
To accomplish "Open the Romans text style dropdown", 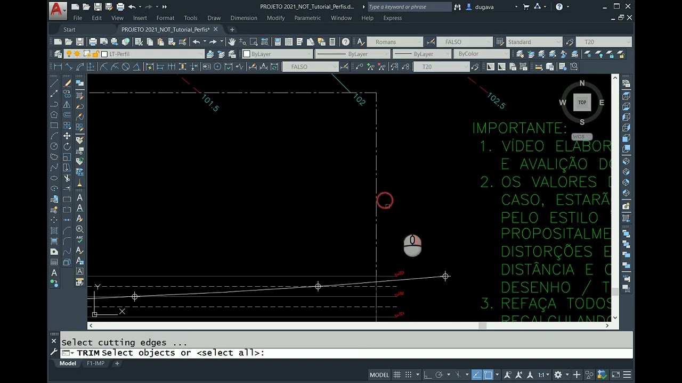I will pyautogui.click(x=395, y=42).
